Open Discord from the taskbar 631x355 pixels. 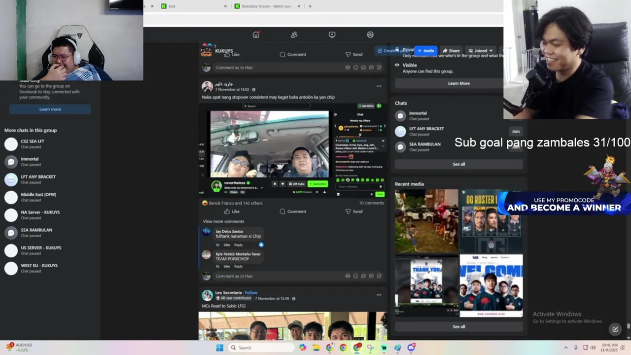click(x=411, y=348)
